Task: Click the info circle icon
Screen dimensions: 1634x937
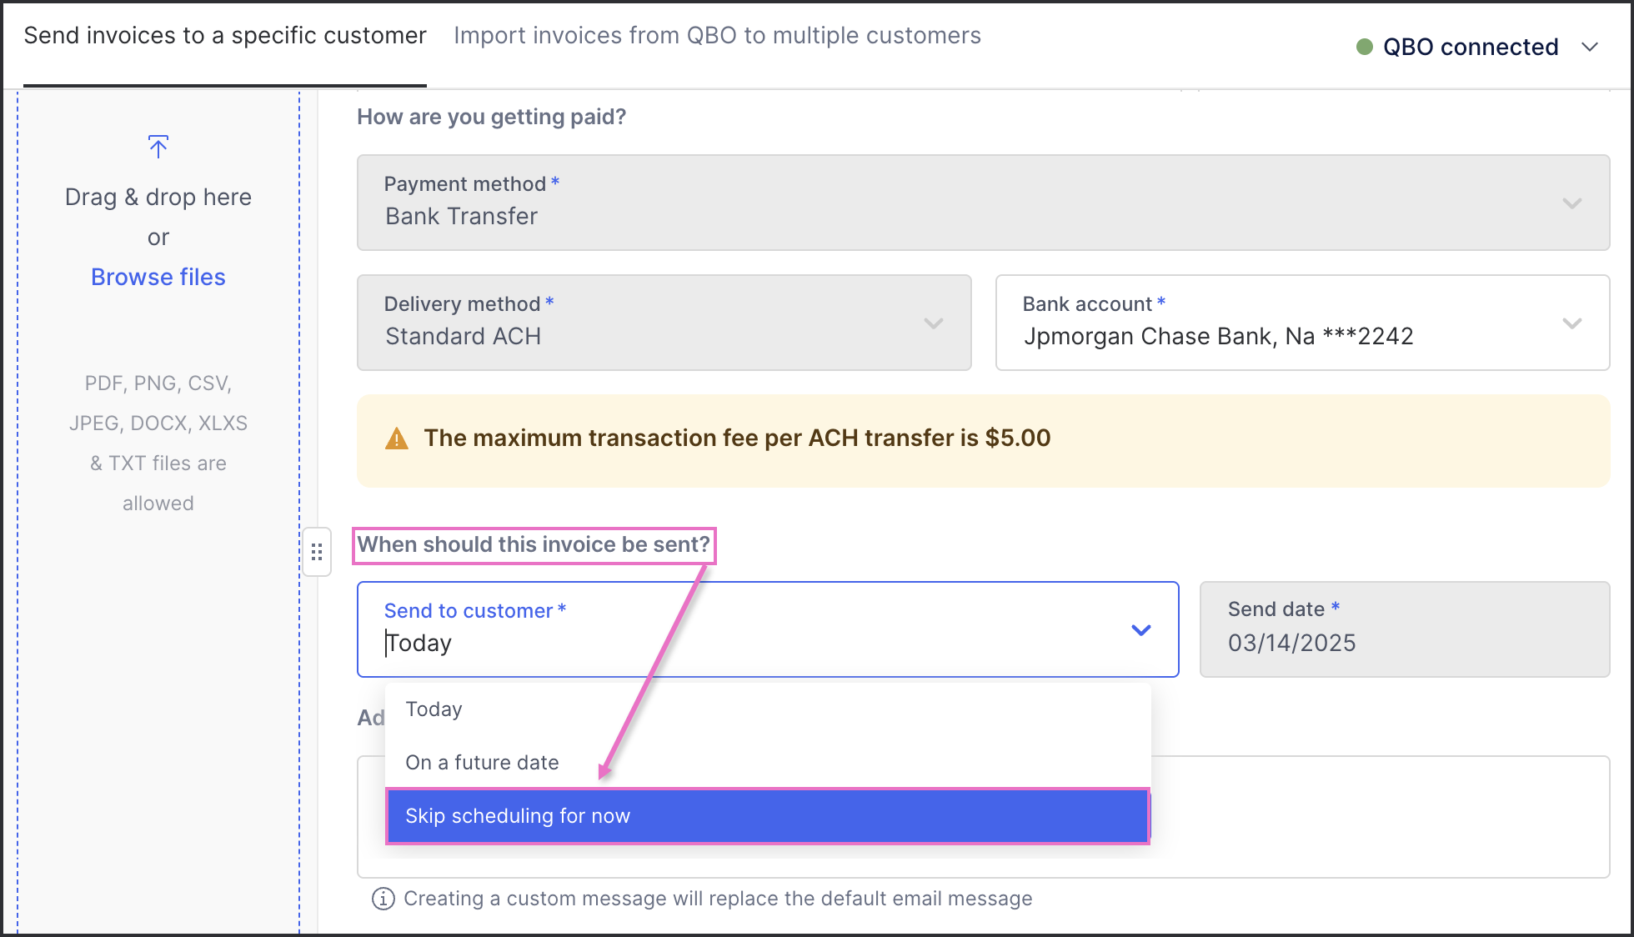Action: click(x=383, y=899)
